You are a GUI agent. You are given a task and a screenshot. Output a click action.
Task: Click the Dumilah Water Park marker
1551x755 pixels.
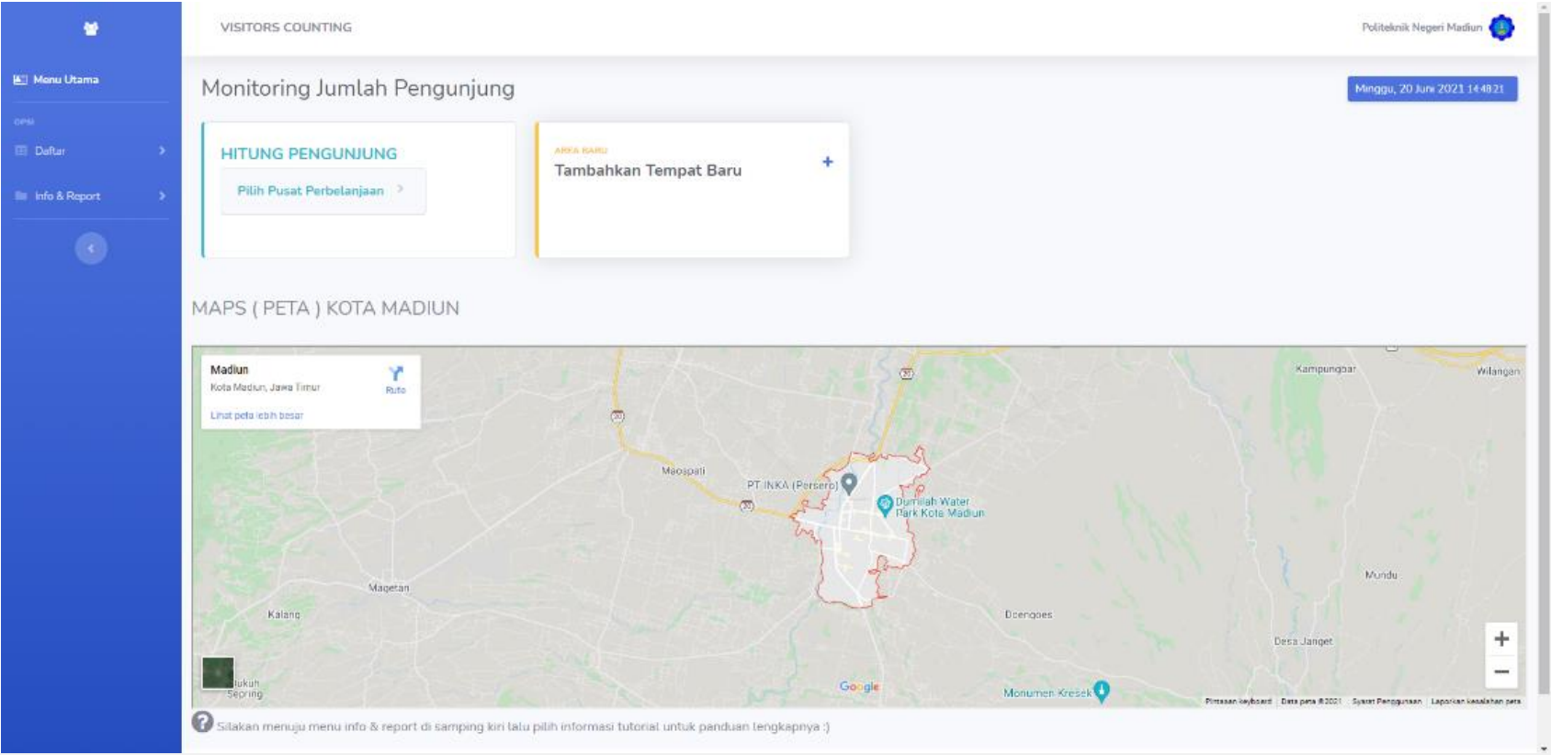pos(884,504)
